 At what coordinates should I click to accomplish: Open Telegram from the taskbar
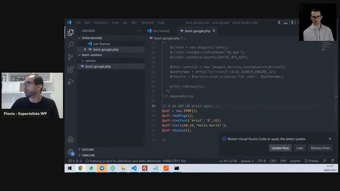102,168
